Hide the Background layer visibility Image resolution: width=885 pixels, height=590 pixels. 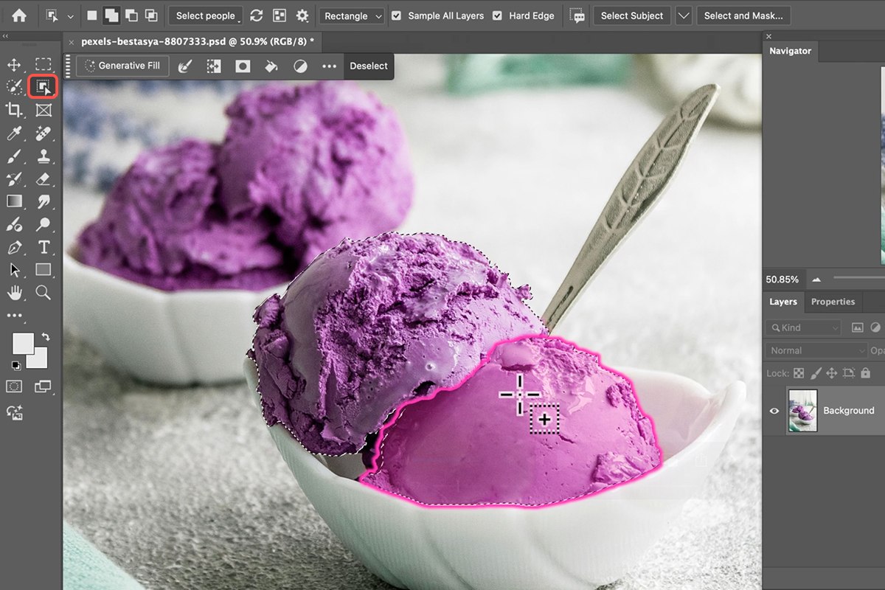pyautogui.click(x=774, y=411)
